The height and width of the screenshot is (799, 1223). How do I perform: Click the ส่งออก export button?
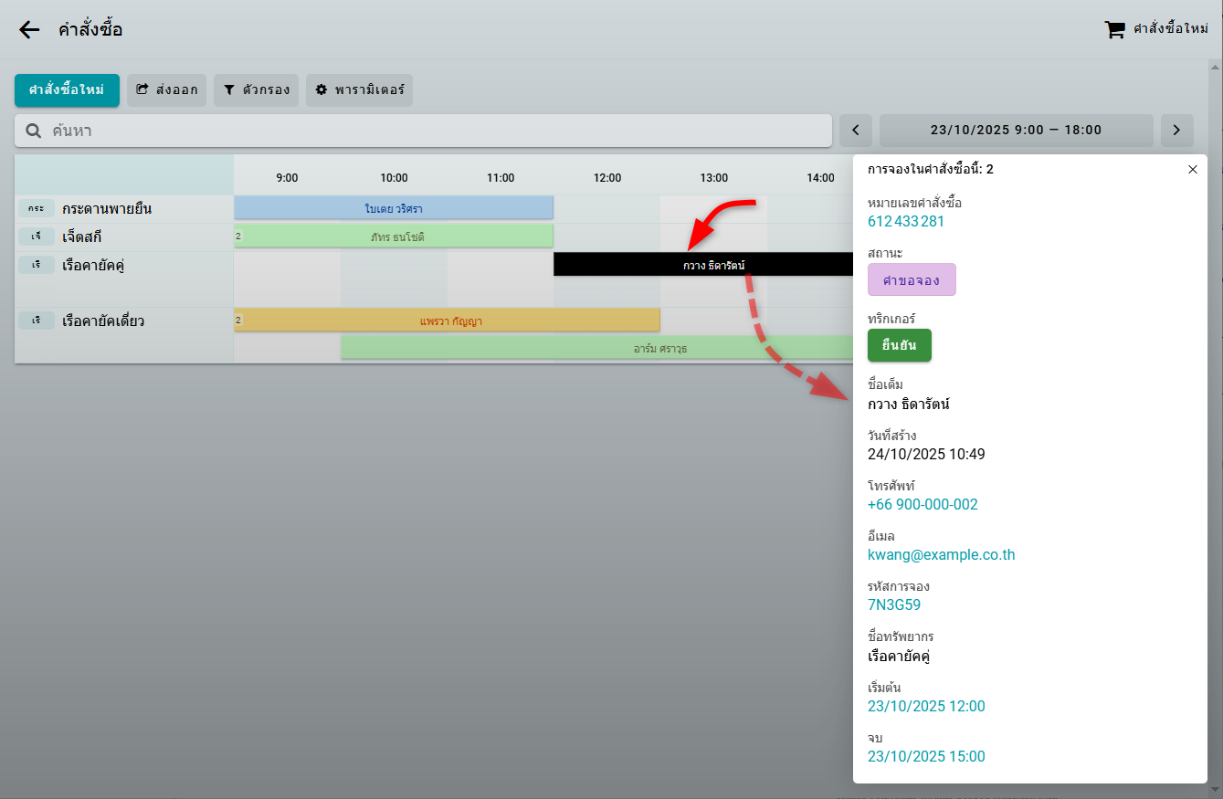(x=166, y=90)
